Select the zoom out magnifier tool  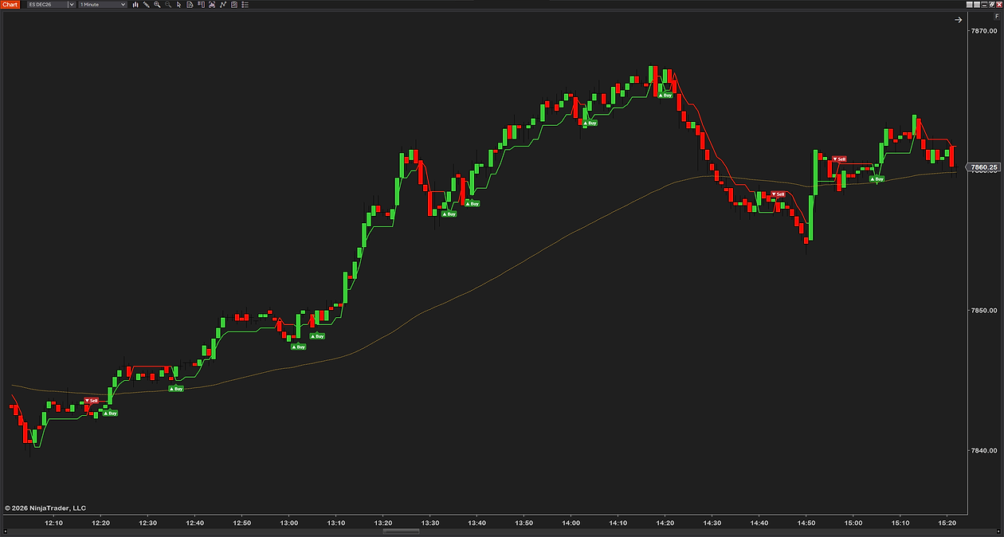[x=168, y=4]
